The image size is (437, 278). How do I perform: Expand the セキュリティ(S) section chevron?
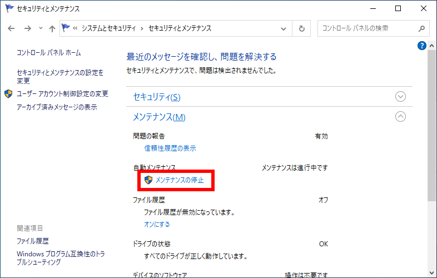coord(400,96)
